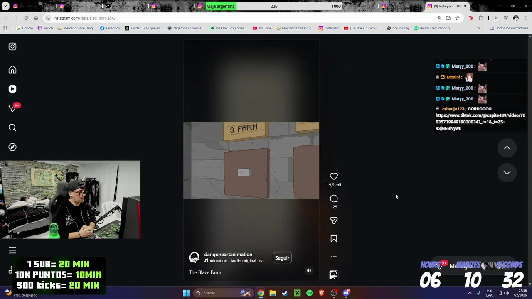Expand the hidden bookmarks with the chevron
The image size is (532, 299).
(478, 28)
